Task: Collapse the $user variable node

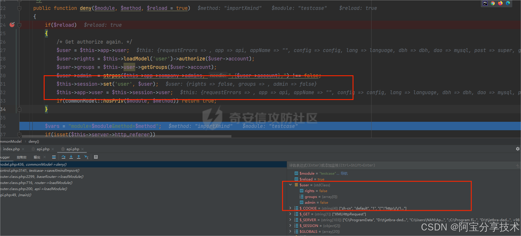Action: 290,185
